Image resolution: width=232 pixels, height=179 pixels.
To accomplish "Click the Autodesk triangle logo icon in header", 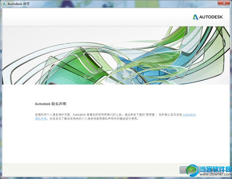I will 196,17.
